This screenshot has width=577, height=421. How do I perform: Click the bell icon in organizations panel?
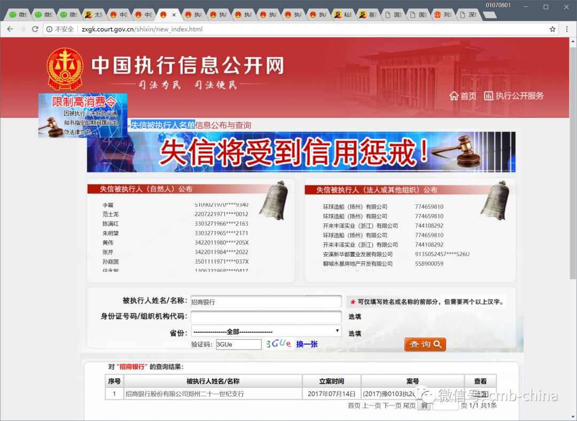(495, 200)
